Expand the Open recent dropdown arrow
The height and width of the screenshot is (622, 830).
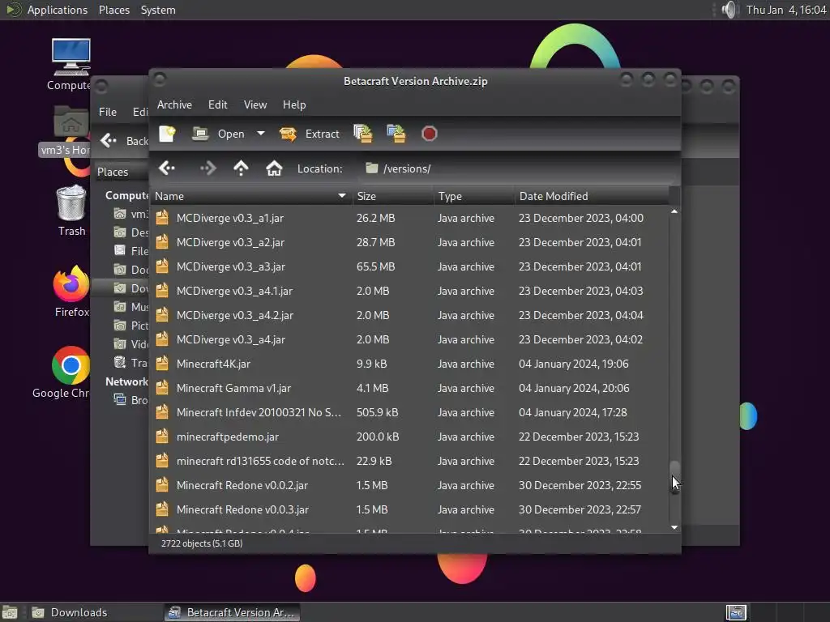[x=260, y=134]
